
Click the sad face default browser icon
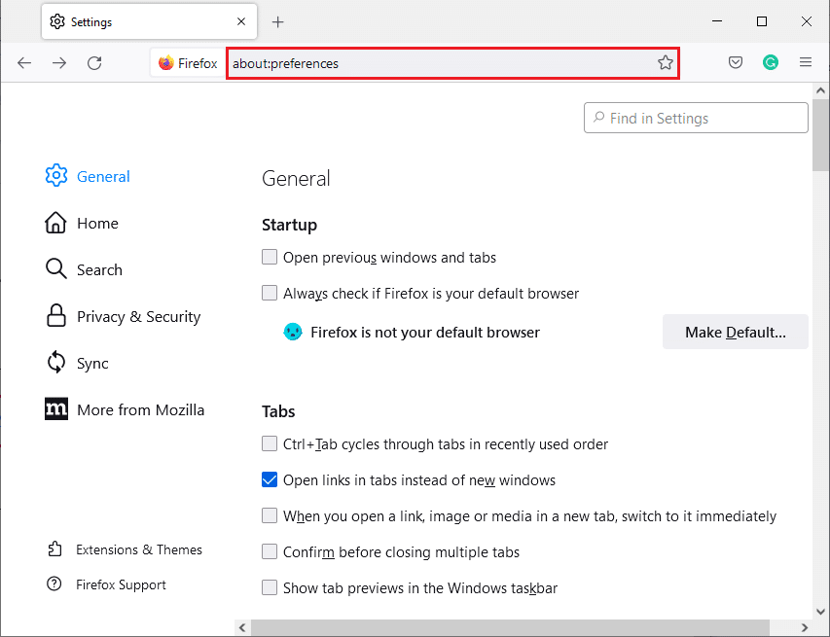pyautogui.click(x=293, y=332)
